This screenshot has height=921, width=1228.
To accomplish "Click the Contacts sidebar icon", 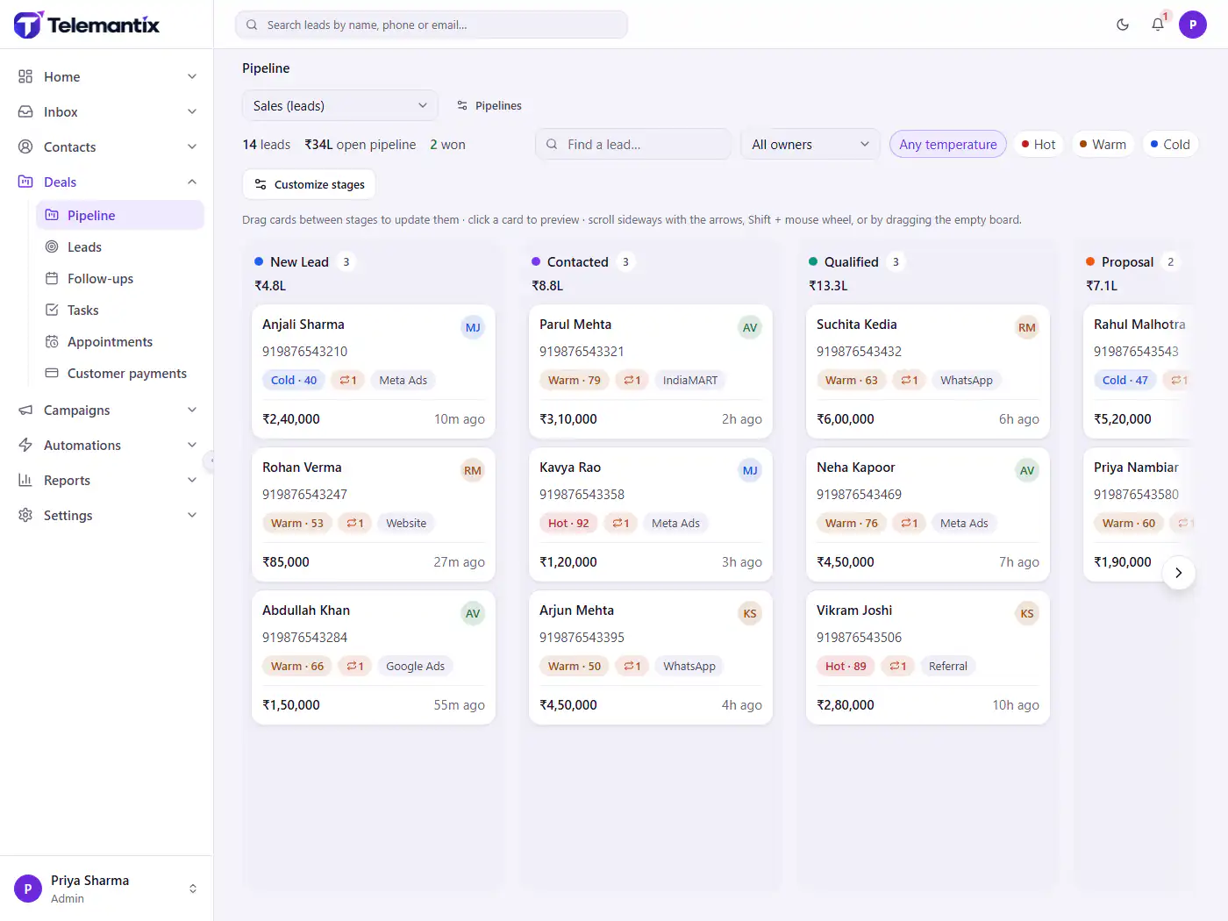I will 25,146.
